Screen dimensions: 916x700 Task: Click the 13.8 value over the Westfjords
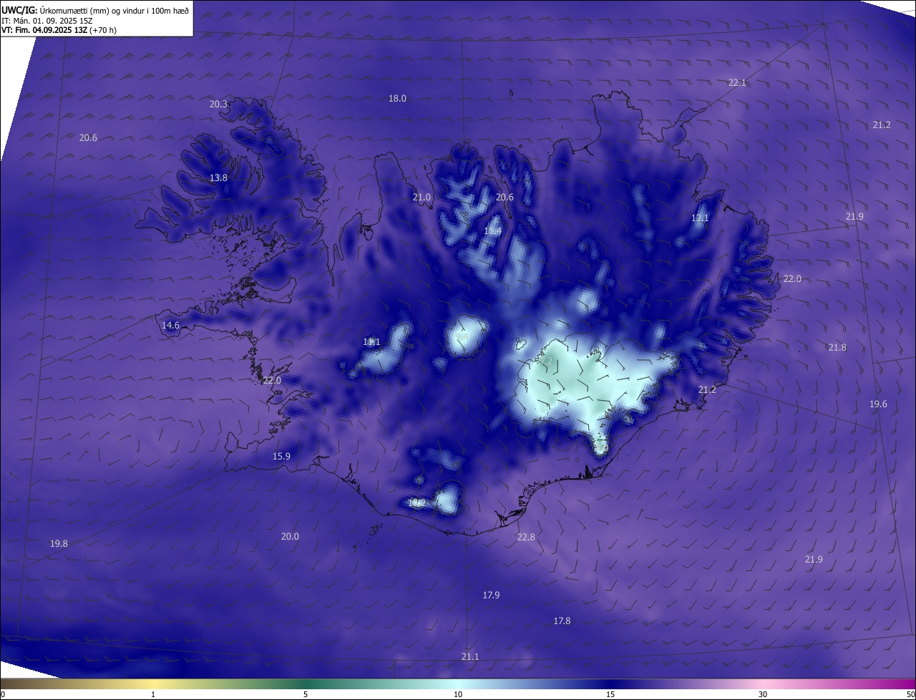click(218, 178)
